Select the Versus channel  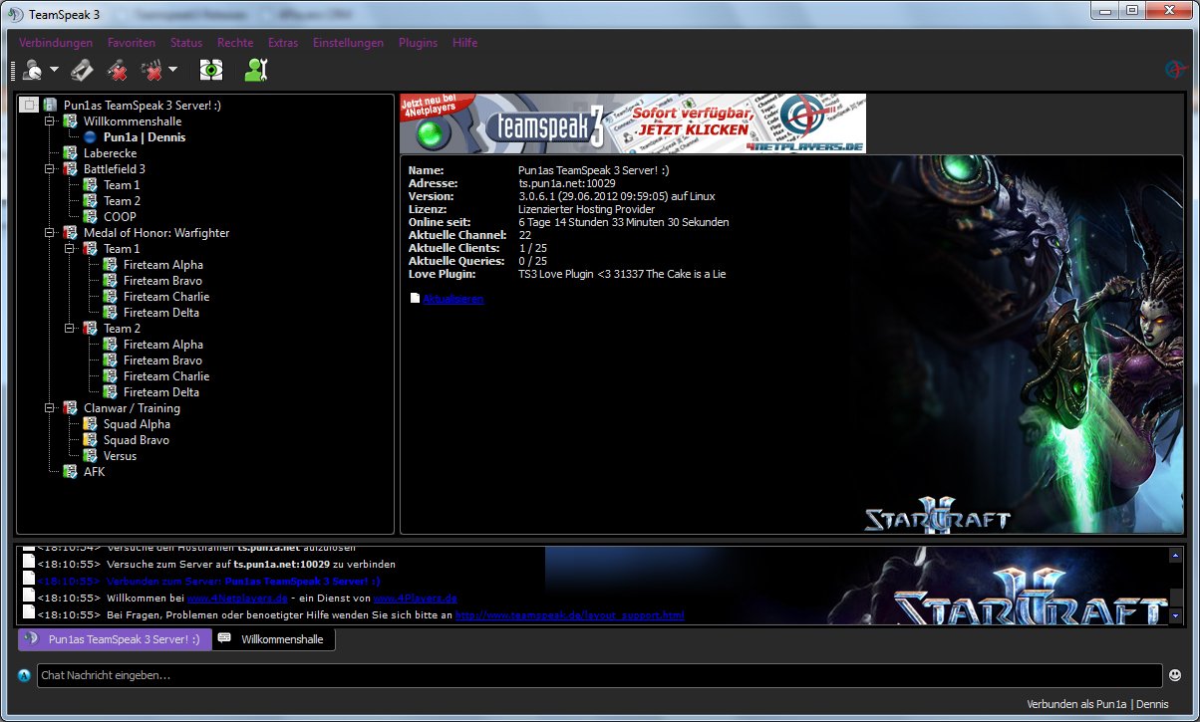(x=120, y=455)
